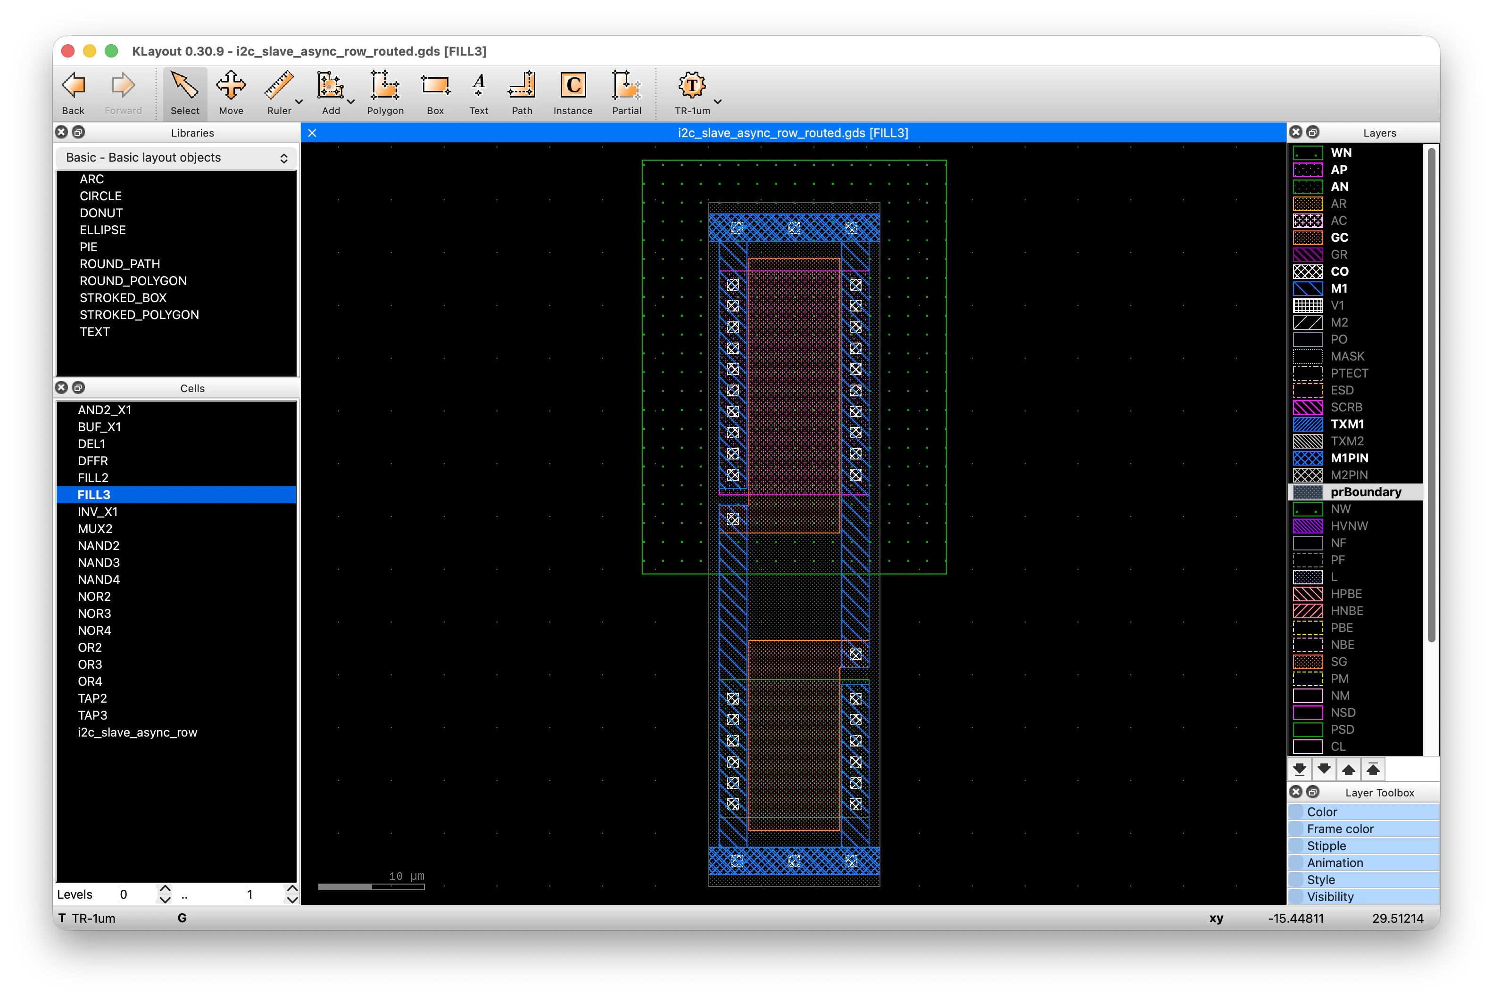This screenshot has height=1000, width=1493.
Task: Undock the Libraries panel
Action: tap(78, 132)
